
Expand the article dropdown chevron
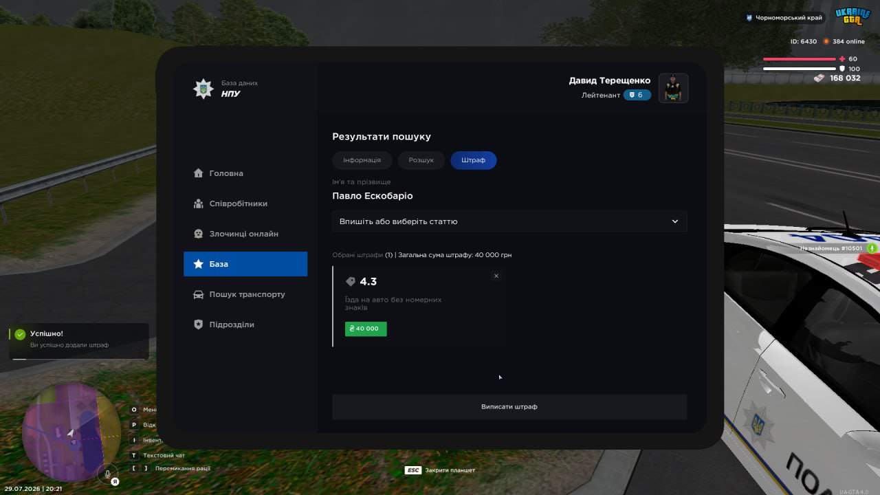(675, 221)
